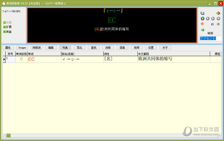The image size is (224, 141).
Task: Click the speaker sound icon
Action: tap(218, 13)
